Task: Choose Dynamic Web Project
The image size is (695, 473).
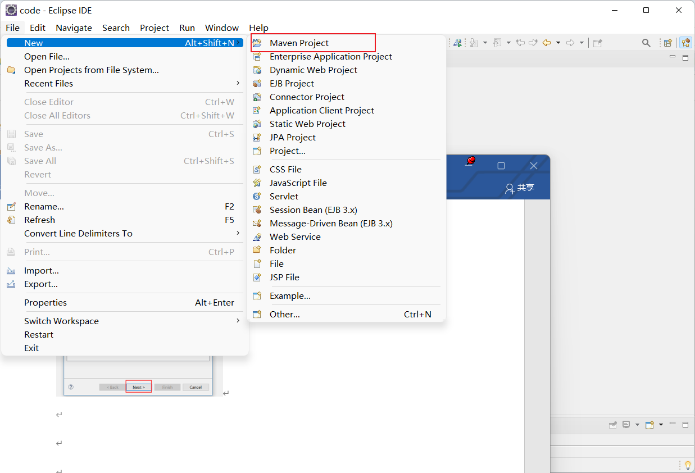Action: (x=347, y=70)
